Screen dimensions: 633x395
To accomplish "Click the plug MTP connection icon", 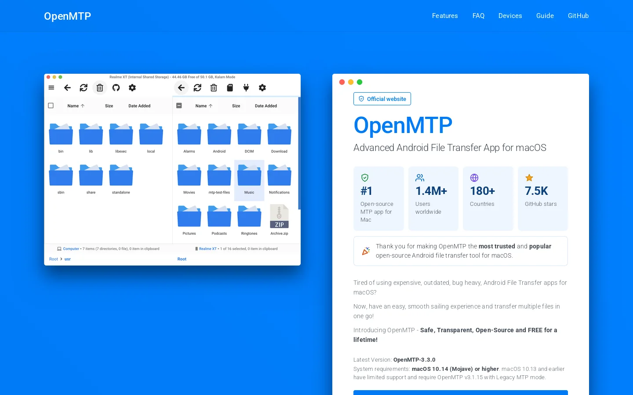I will 246,88.
